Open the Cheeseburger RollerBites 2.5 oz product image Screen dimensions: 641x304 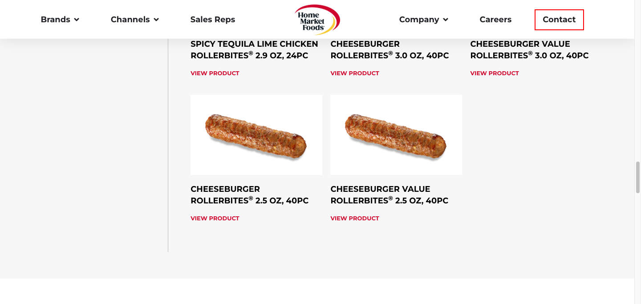pyautogui.click(x=256, y=135)
